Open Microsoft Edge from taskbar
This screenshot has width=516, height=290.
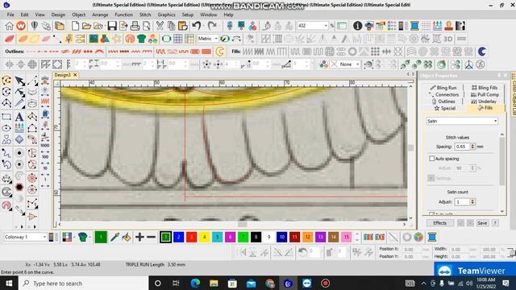(x=195, y=283)
